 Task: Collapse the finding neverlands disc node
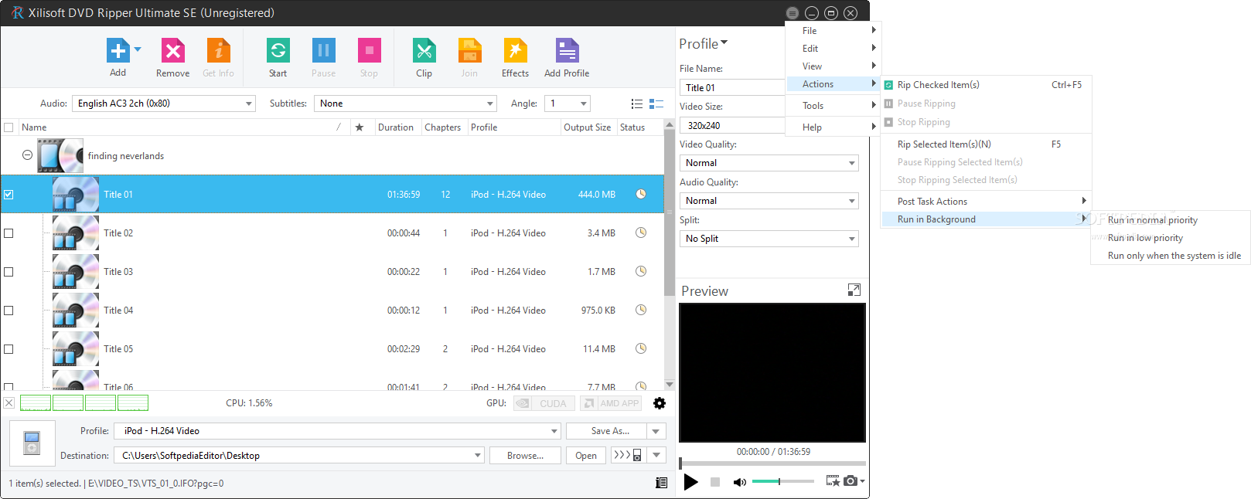point(27,155)
